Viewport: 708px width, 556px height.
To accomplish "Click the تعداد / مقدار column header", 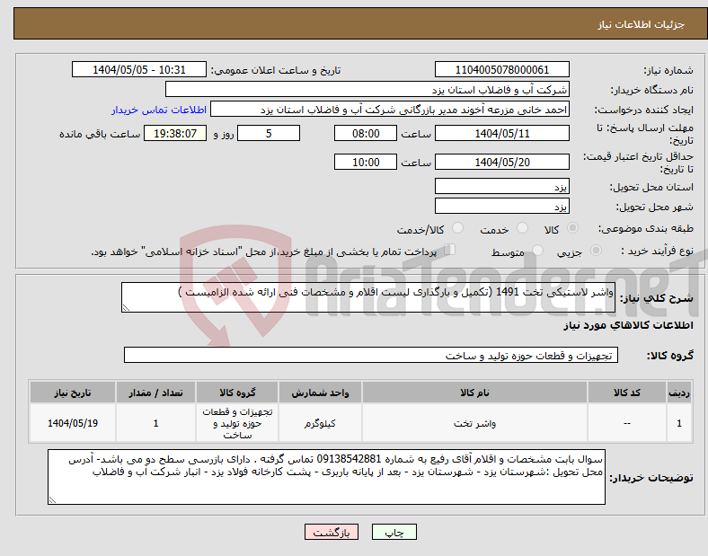I will click(155, 393).
